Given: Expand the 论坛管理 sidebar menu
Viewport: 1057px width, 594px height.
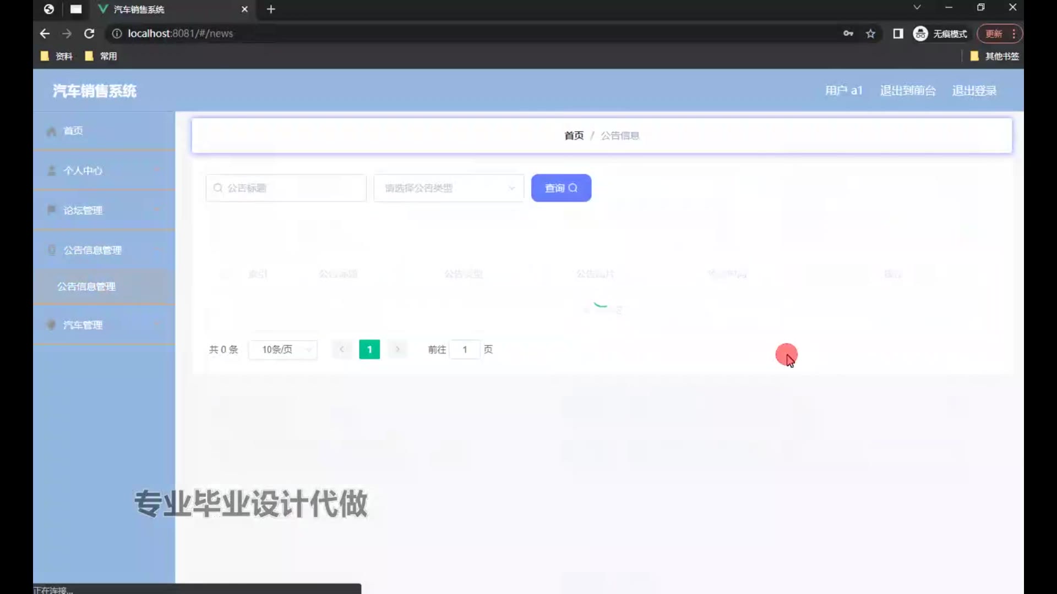Looking at the screenshot, I should (104, 210).
